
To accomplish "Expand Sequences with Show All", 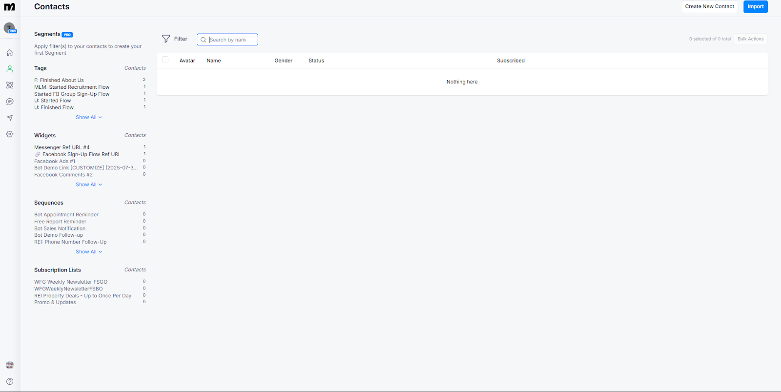I will point(89,252).
